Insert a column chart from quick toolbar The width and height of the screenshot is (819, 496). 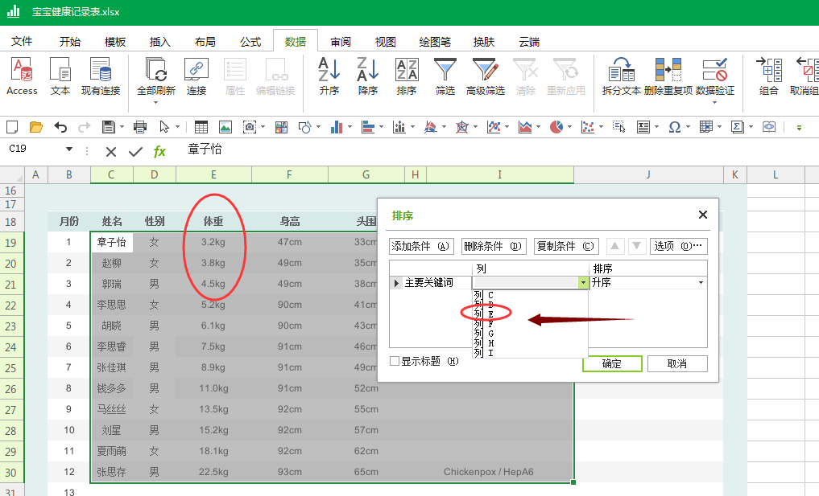[337, 127]
